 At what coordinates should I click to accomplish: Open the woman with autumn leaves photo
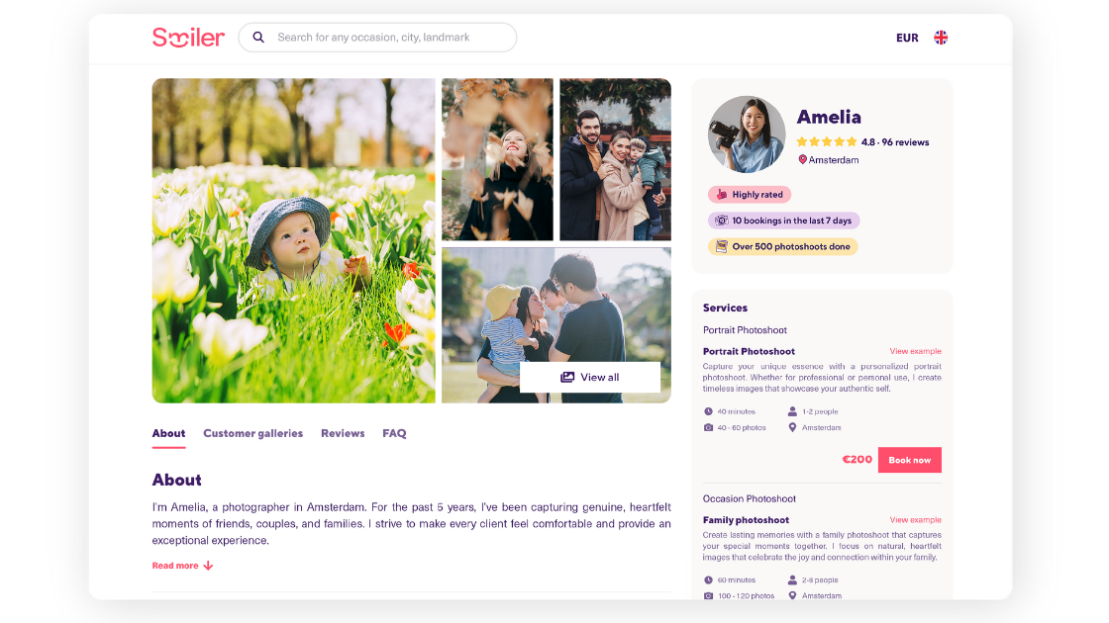pos(497,159)
